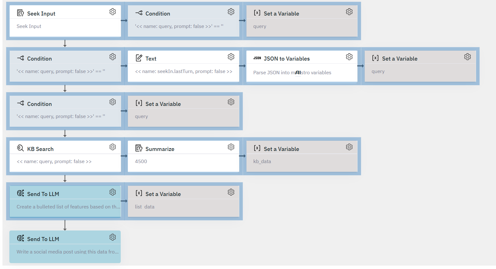Select the 'Create a bulleted list' Send To LLM node

[x=65, y=201]
